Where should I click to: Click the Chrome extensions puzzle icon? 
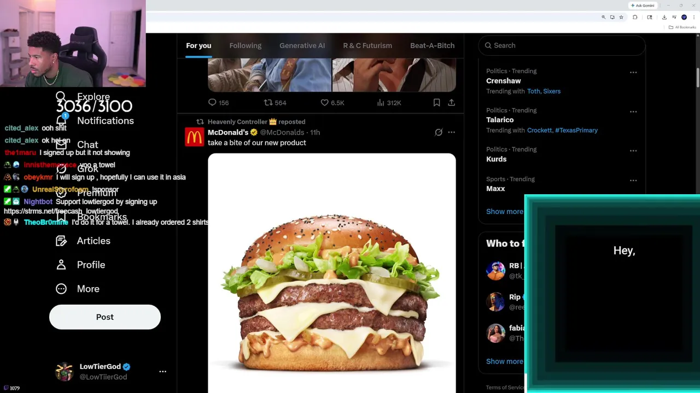(635, 17)
